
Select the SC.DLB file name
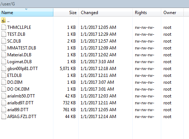click(14, 41)
